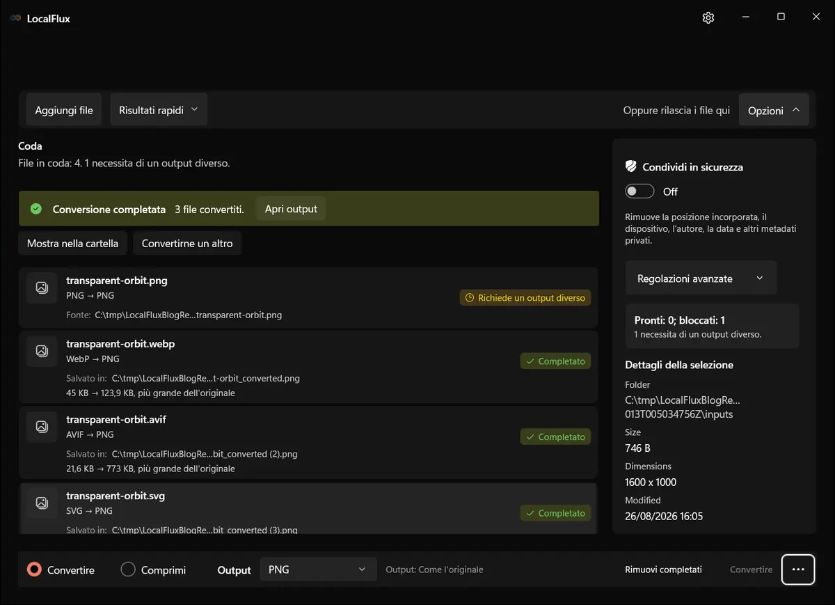The width and height of the screenshot is (835, 605).
Task: Click Completato badge for transparent-orbit.avif
Action: (555, 437)
